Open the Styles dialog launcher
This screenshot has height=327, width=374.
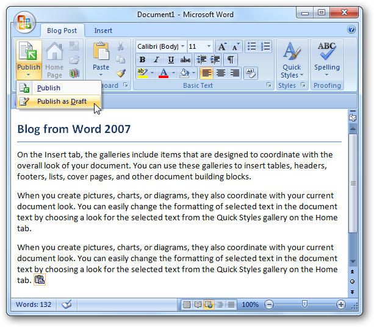[x=303, y=85]
